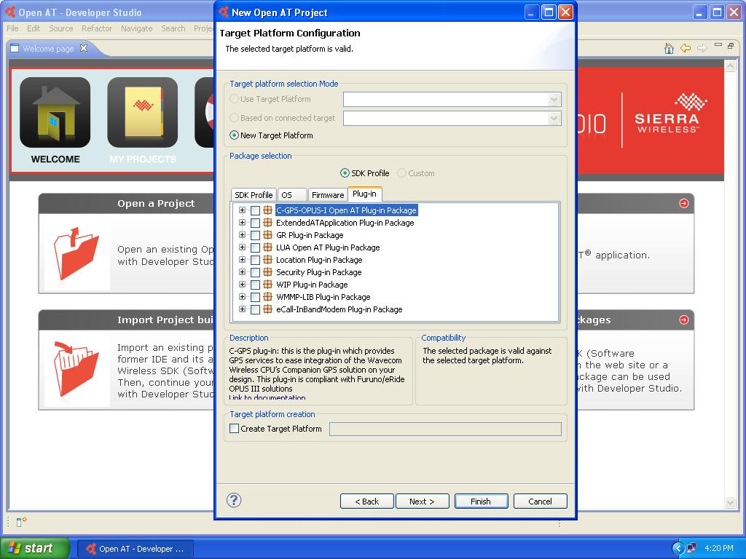Expand the Location Plug-in Package node
The width and height of the screenshot is (746, 559).
[242, 260]
